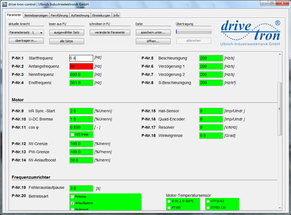Viewport: 291px width, 215px height.
Task: Open the Parametersatz 1 dropdown
Action: click(x=26, y=33)
